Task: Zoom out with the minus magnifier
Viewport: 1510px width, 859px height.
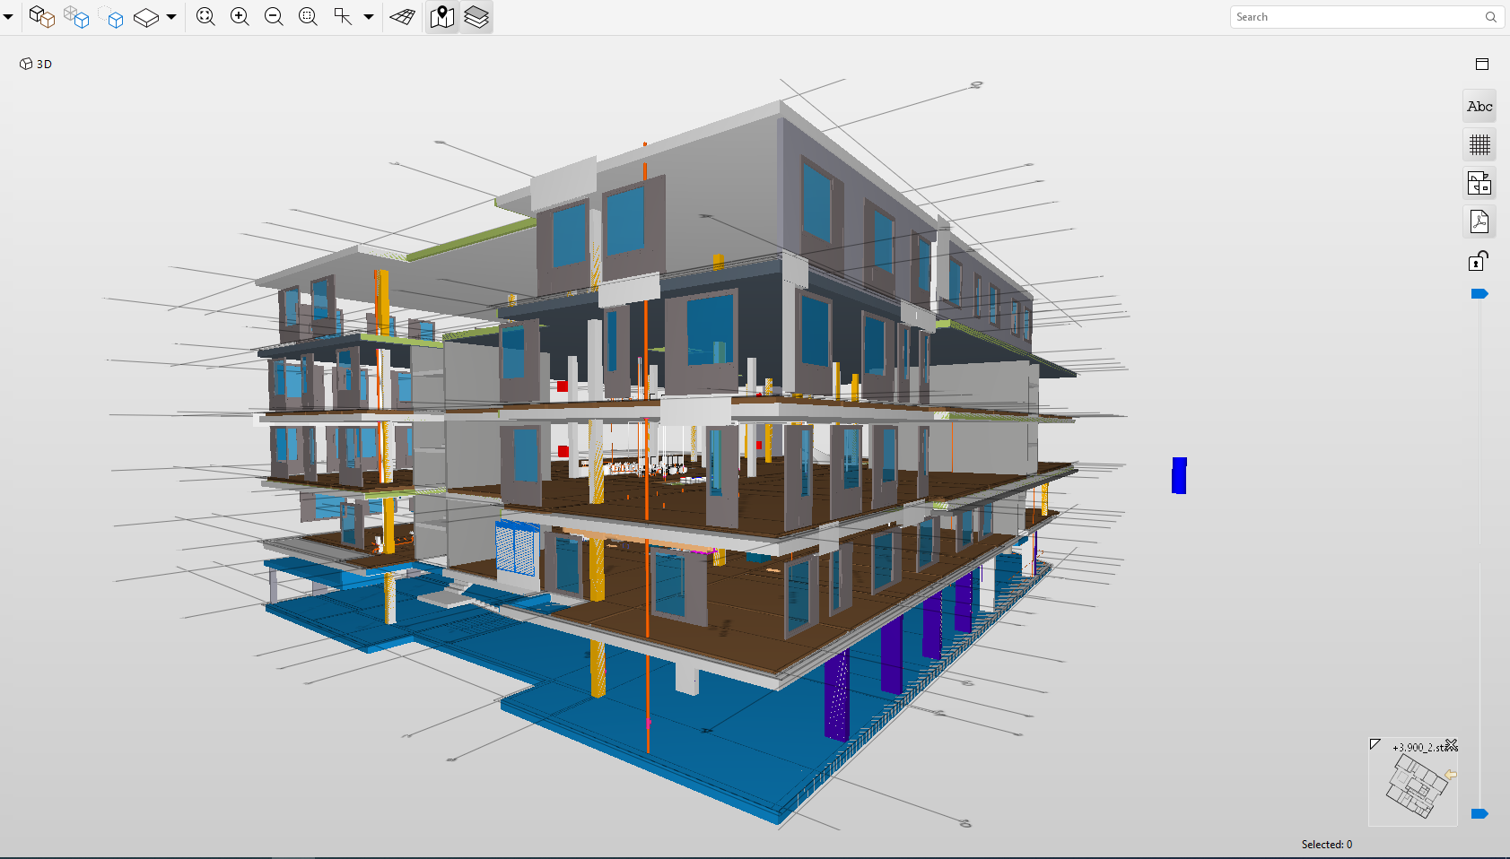Action: 274,17
